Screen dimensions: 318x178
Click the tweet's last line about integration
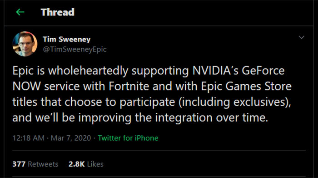point(140,118)
